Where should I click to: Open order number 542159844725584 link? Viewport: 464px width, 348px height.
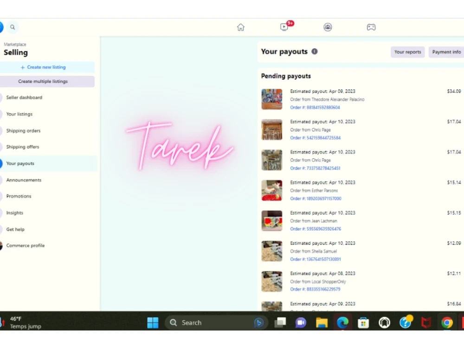(x=315, y=138)
